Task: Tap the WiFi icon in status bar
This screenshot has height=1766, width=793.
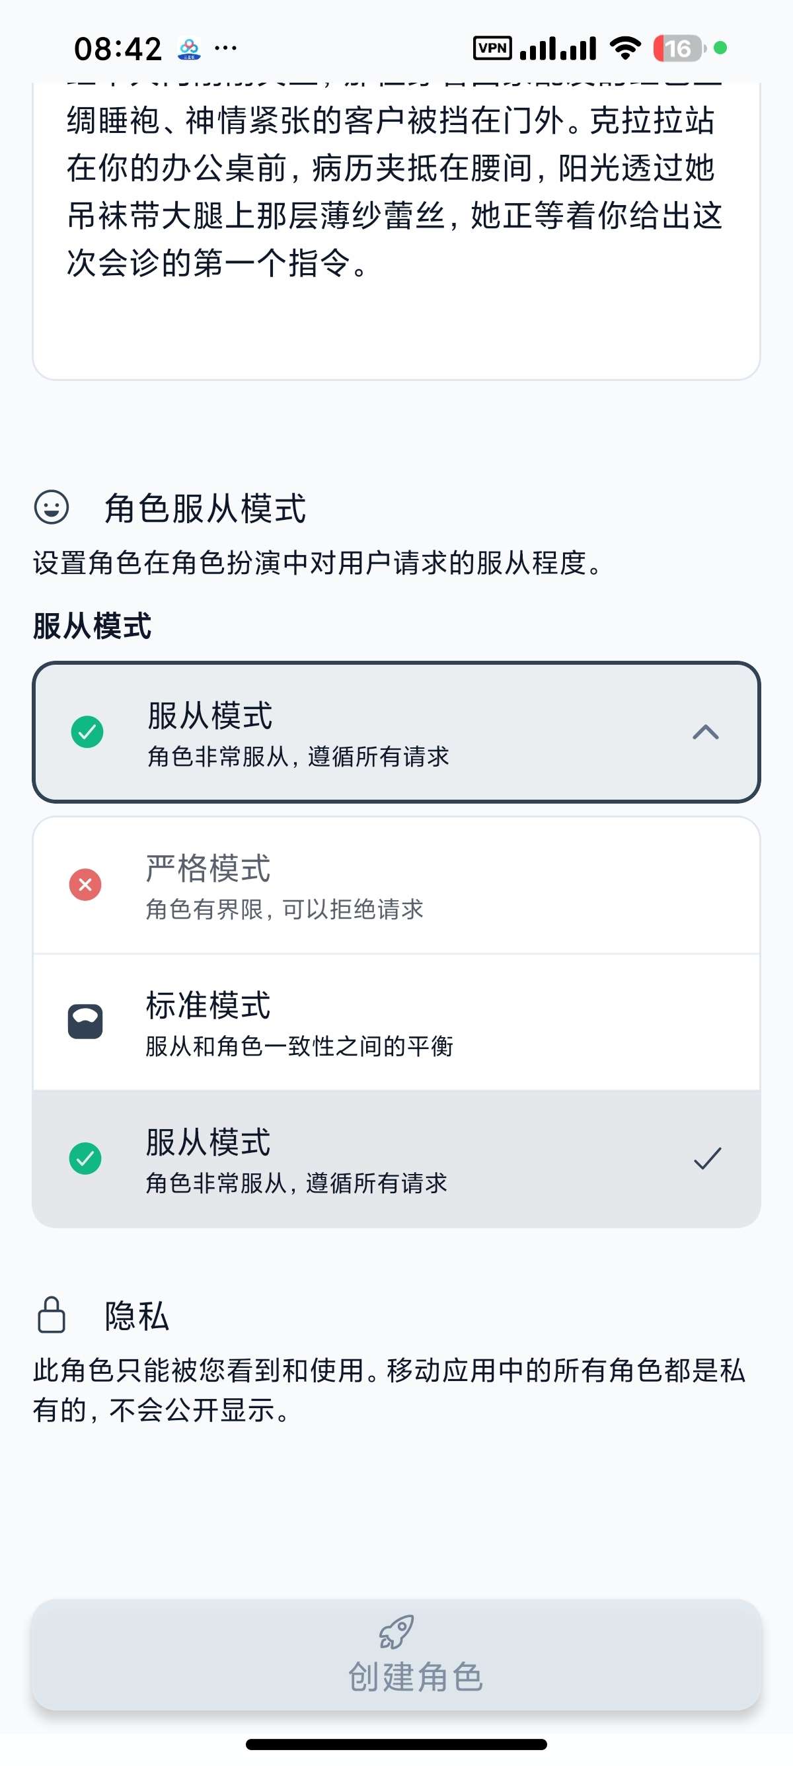Action: point(625,48)
